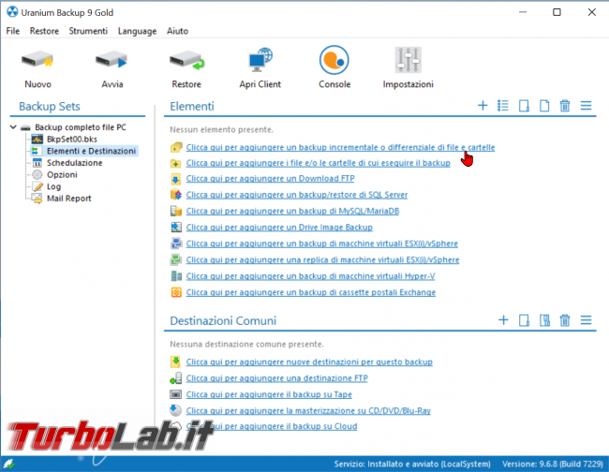The image size is (609, 472).
Task: Click the list icon in the Elementi header
Action: coord(503,106)
